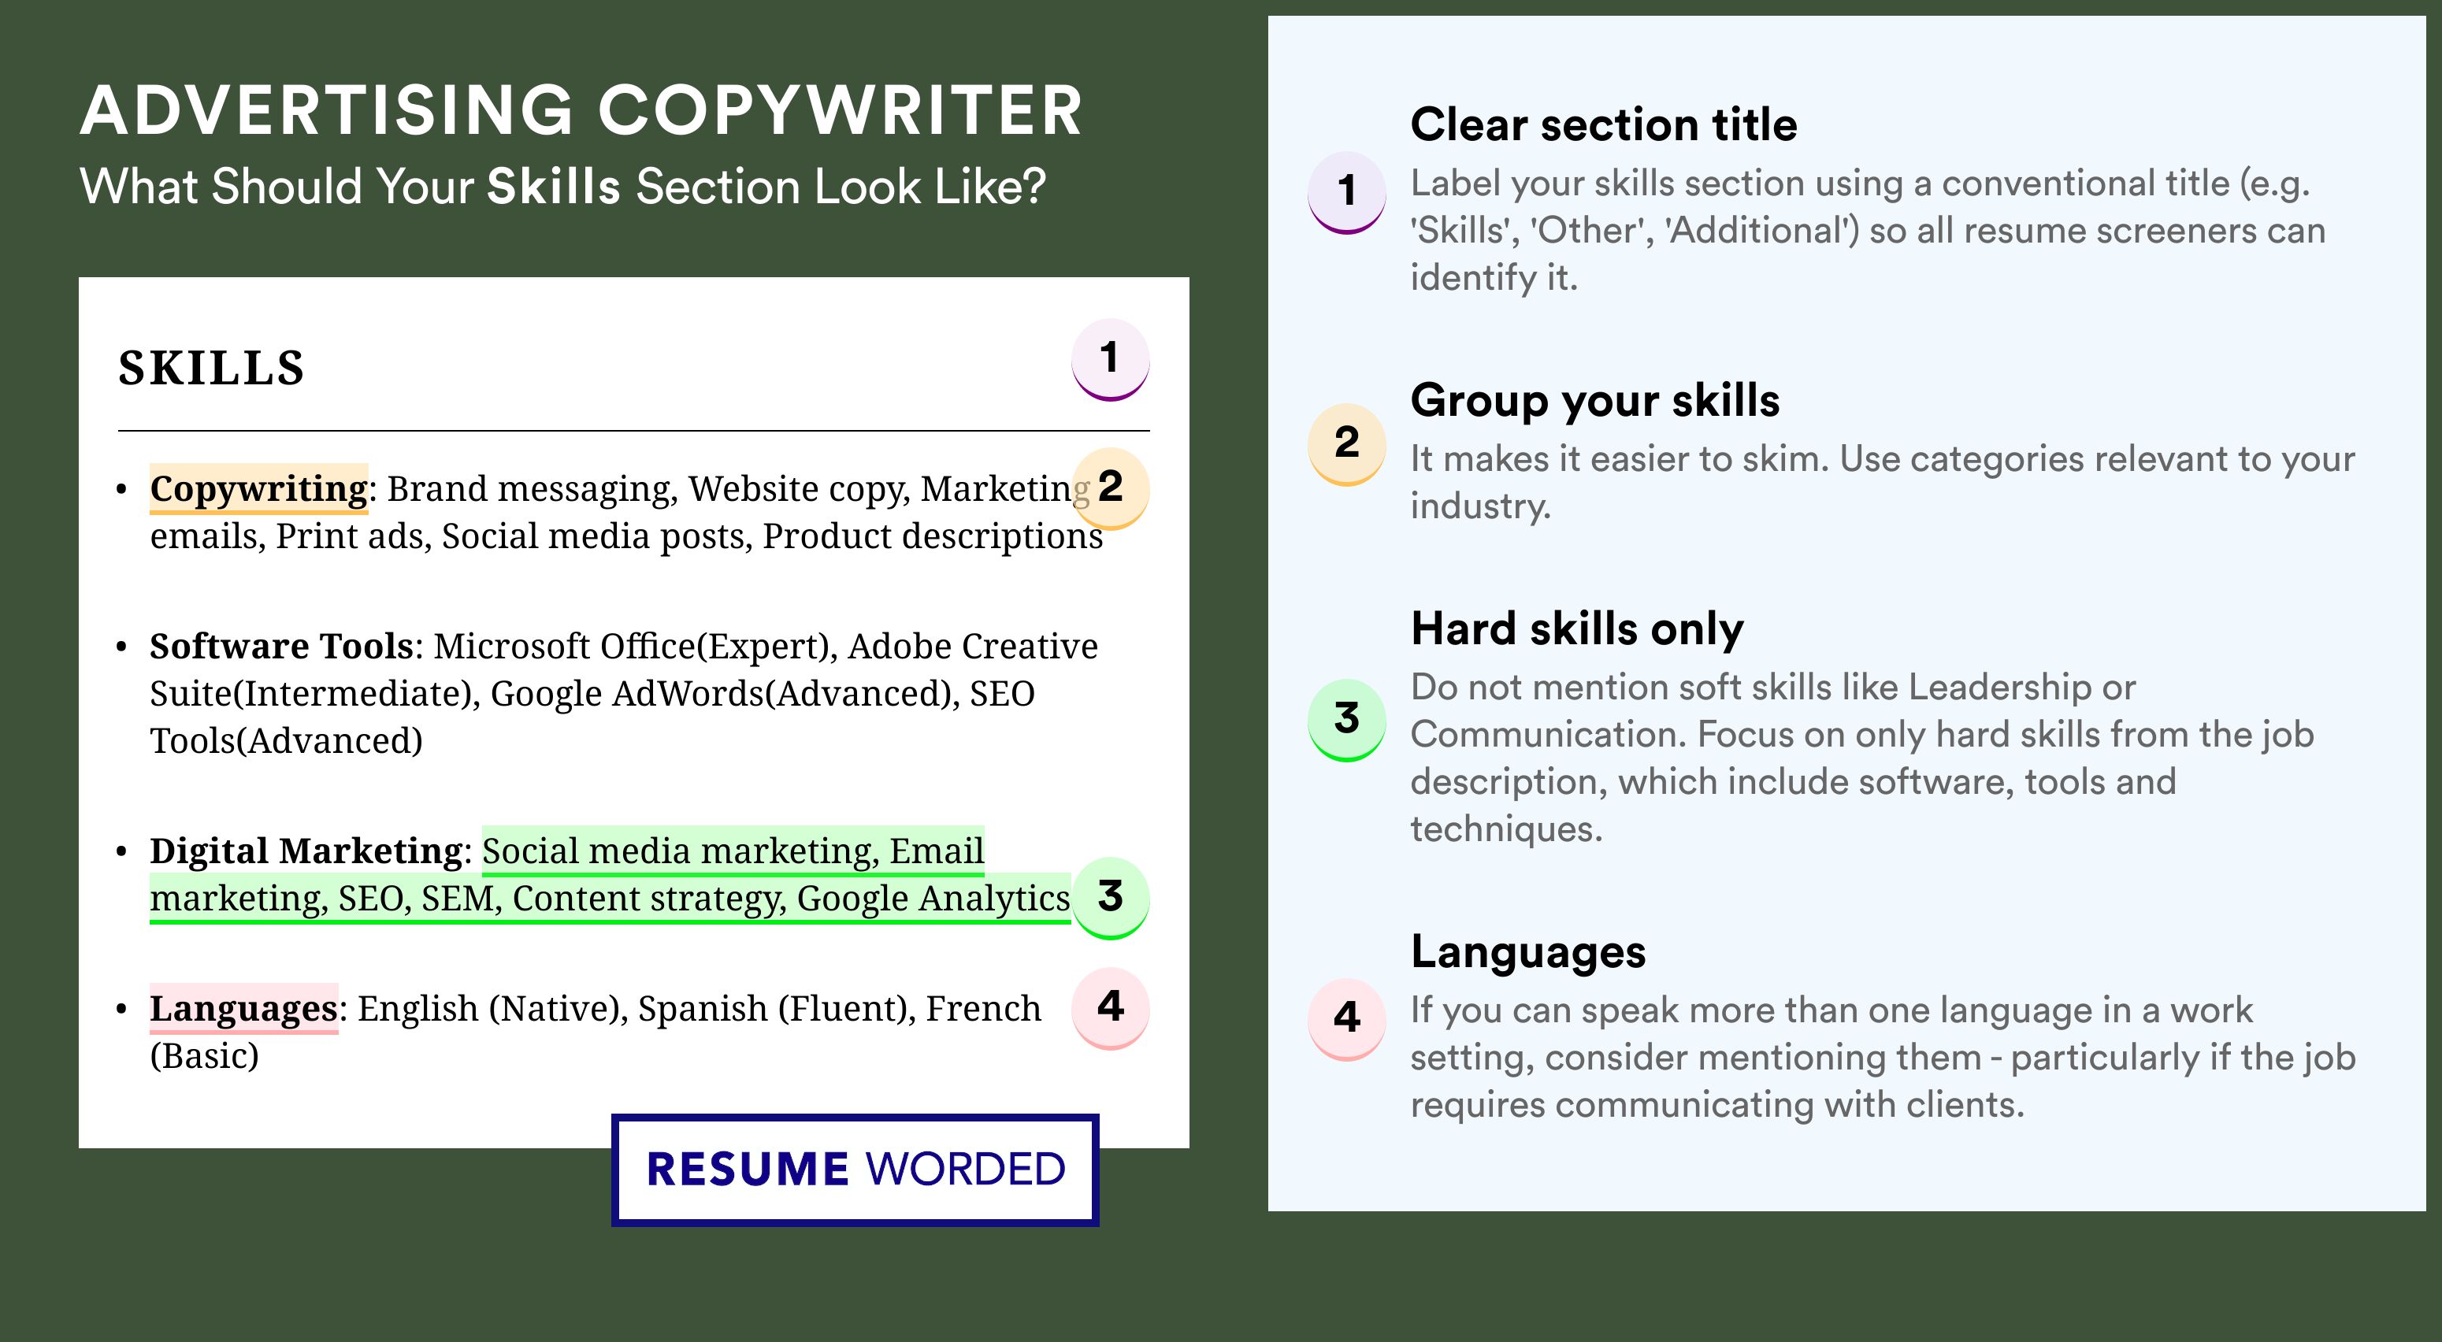Viewport: 2442px width, 1342px height.
Task: Click the 'Product descriptions' skill text
Action: 933,536
